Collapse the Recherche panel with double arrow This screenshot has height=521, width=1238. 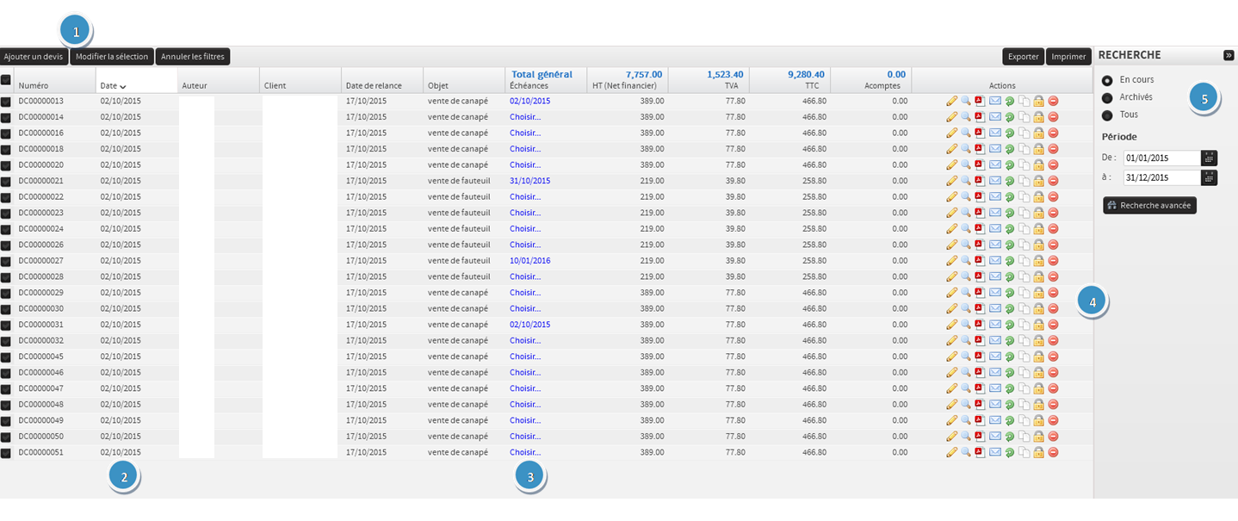pos(1229,55)
